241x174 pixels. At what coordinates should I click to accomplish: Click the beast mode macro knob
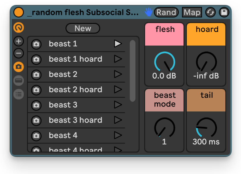pyautogui.click(x=165, y=128)
